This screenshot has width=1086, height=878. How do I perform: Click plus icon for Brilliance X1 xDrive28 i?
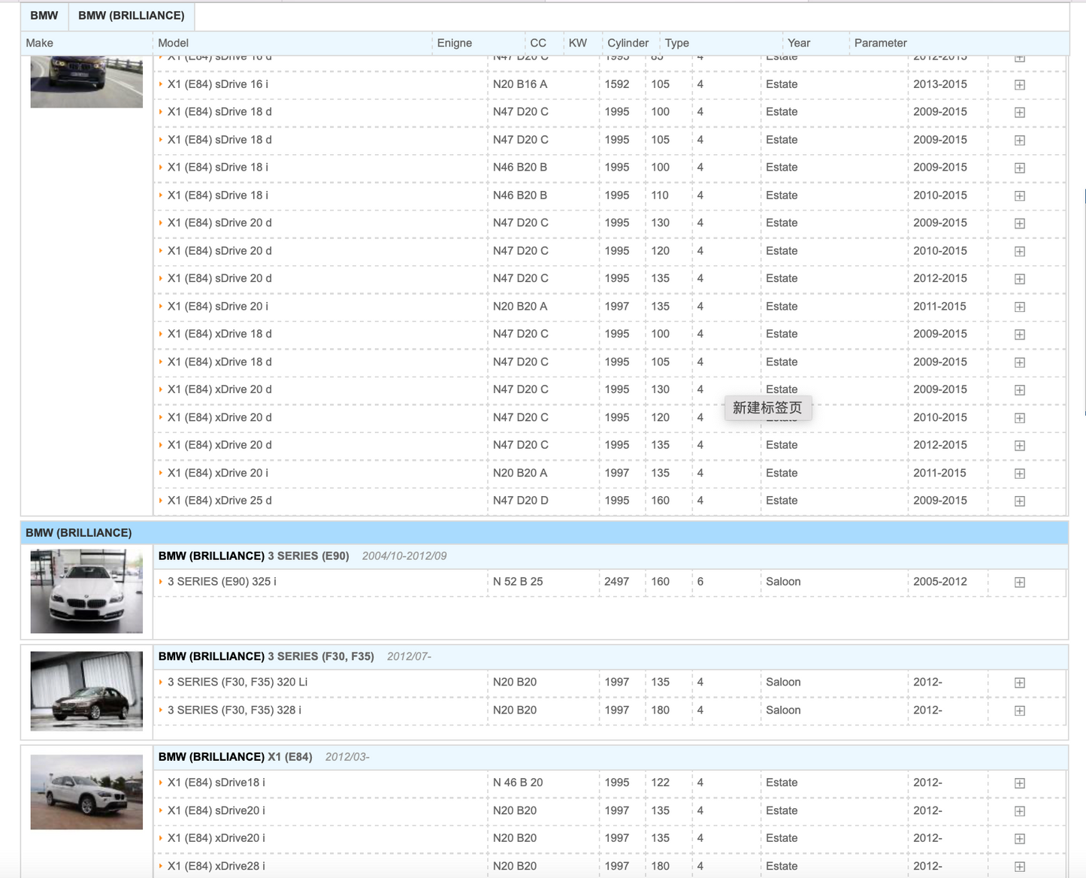coord(1019,867)
